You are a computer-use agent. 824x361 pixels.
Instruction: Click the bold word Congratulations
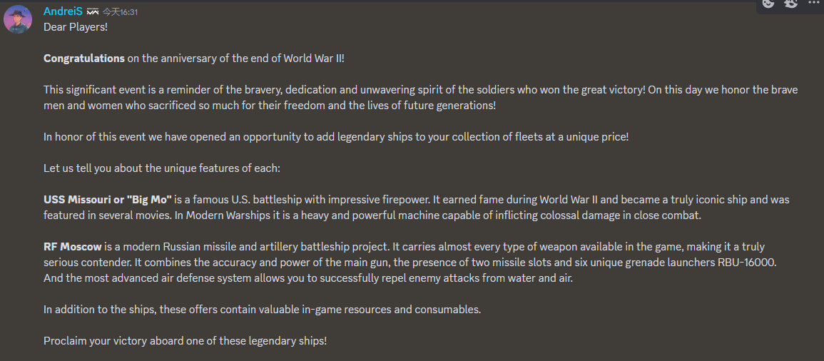[x=84, y=59]
